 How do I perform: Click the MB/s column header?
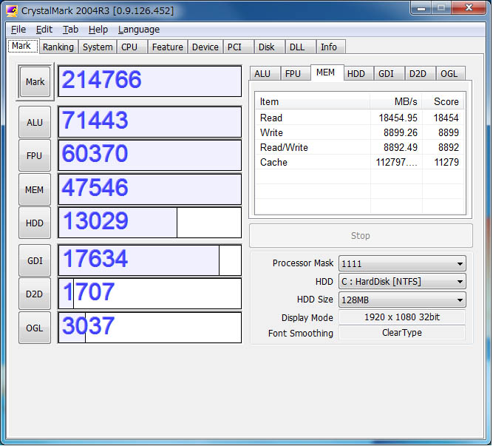[396, 101]
